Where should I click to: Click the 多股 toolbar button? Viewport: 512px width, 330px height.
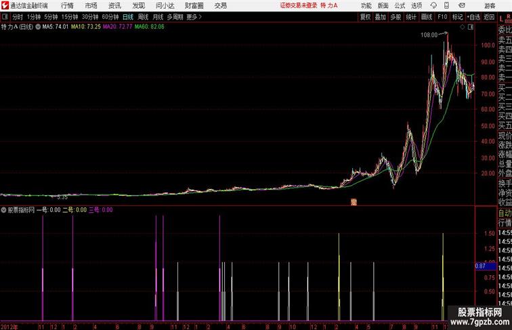[396, 17]
